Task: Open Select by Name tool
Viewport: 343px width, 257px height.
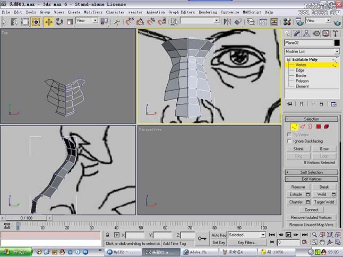Action: 14,22
